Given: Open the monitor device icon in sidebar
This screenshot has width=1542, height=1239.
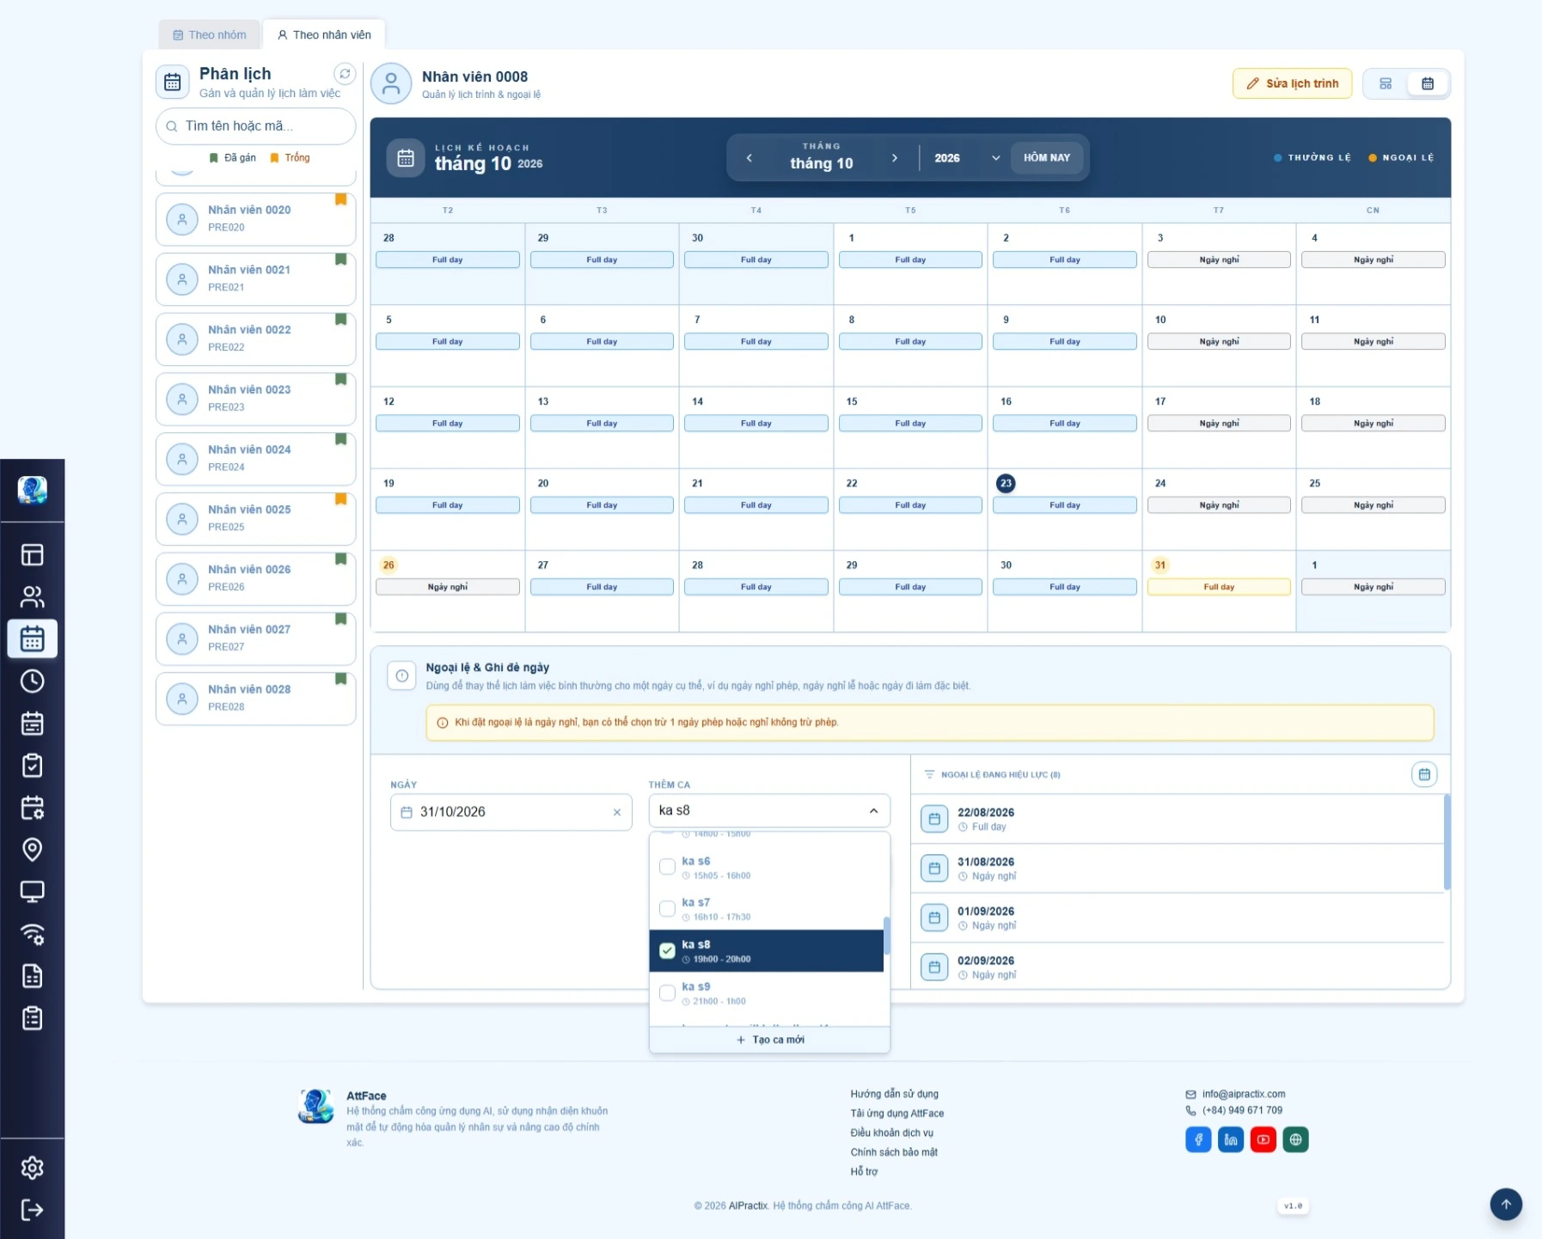Looking at the screenshot, I should pos(32,892).
